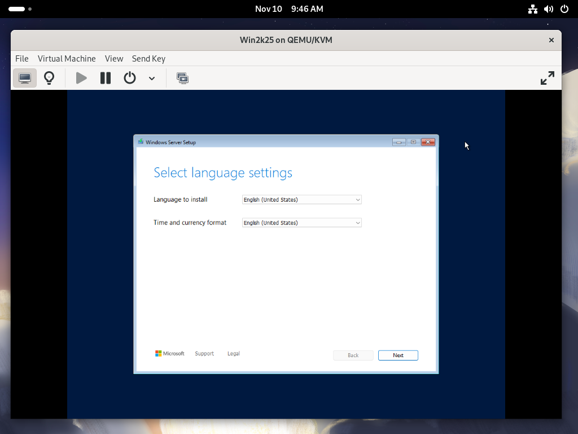Open system volume indicator in top bar

[548, 9]
